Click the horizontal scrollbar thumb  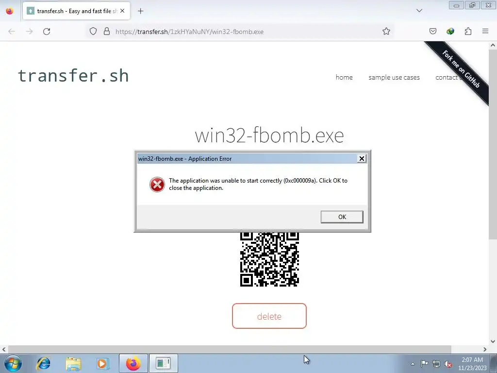click(x=230, y=349)
